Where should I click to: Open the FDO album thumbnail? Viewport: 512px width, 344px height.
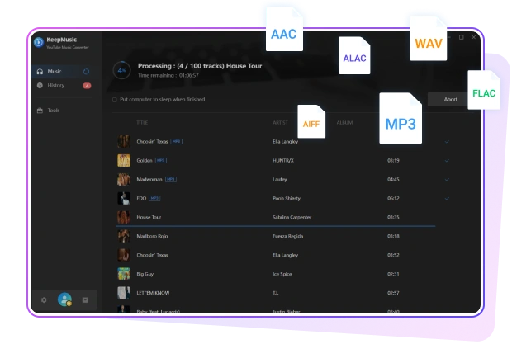tap(124, 198)
